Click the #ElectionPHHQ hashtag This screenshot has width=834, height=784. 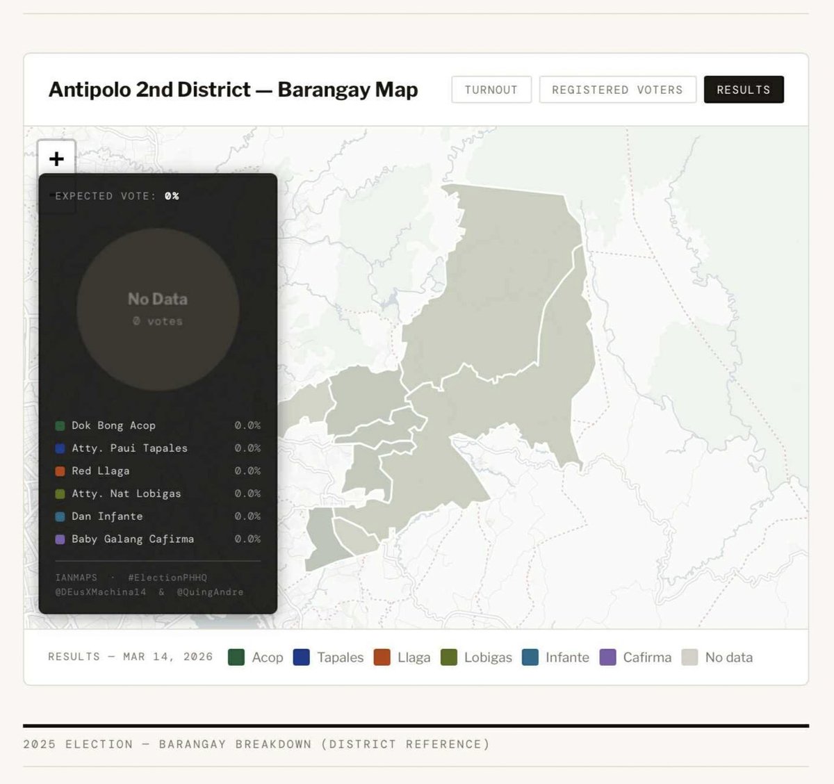pos(167,578)
